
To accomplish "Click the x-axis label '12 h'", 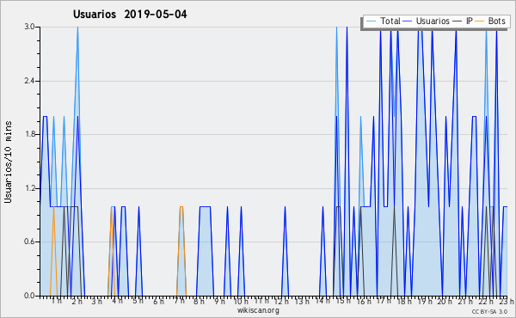I will (x=281, y=301).
